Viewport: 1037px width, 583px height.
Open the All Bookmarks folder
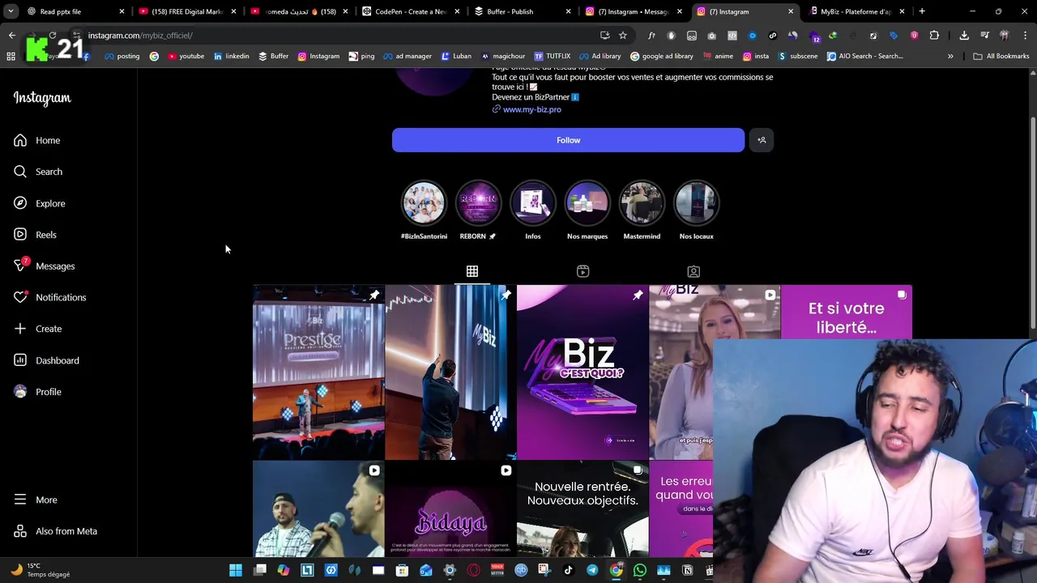(x=1001, y=56)
